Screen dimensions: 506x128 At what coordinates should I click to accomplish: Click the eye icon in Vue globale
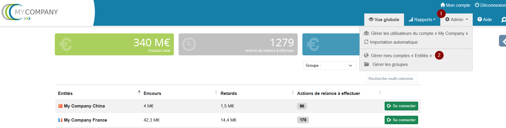click(371, 20)
